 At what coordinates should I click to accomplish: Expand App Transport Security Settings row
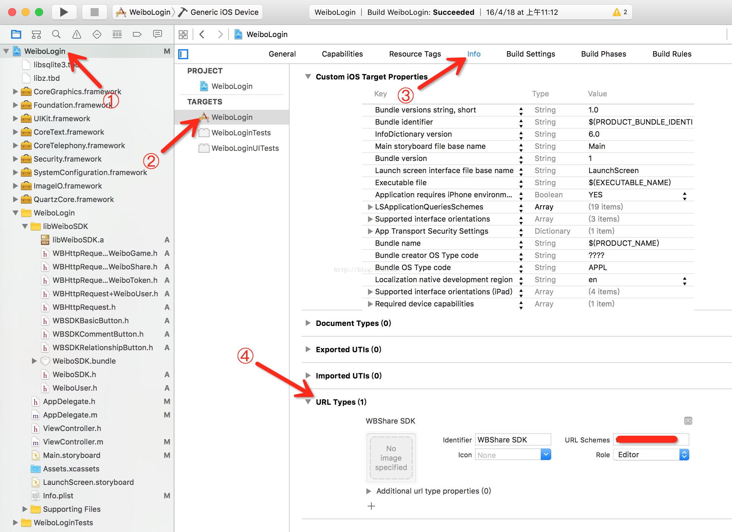click(370, 231)
